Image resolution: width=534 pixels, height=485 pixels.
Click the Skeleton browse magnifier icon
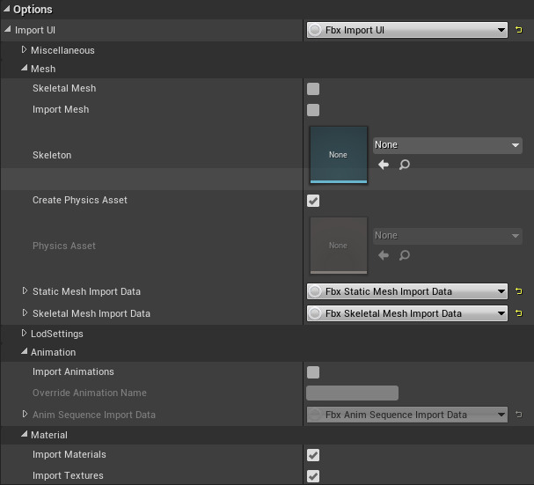pyautogui.click(x=404, y=165)
